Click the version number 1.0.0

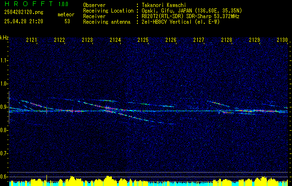point(63,4)
